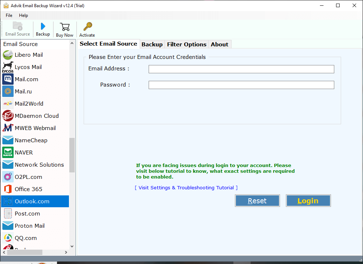Screen dimensions: 363x264
Task: Select the NameCheap envelope icon
Action: (x=8, y=140)
